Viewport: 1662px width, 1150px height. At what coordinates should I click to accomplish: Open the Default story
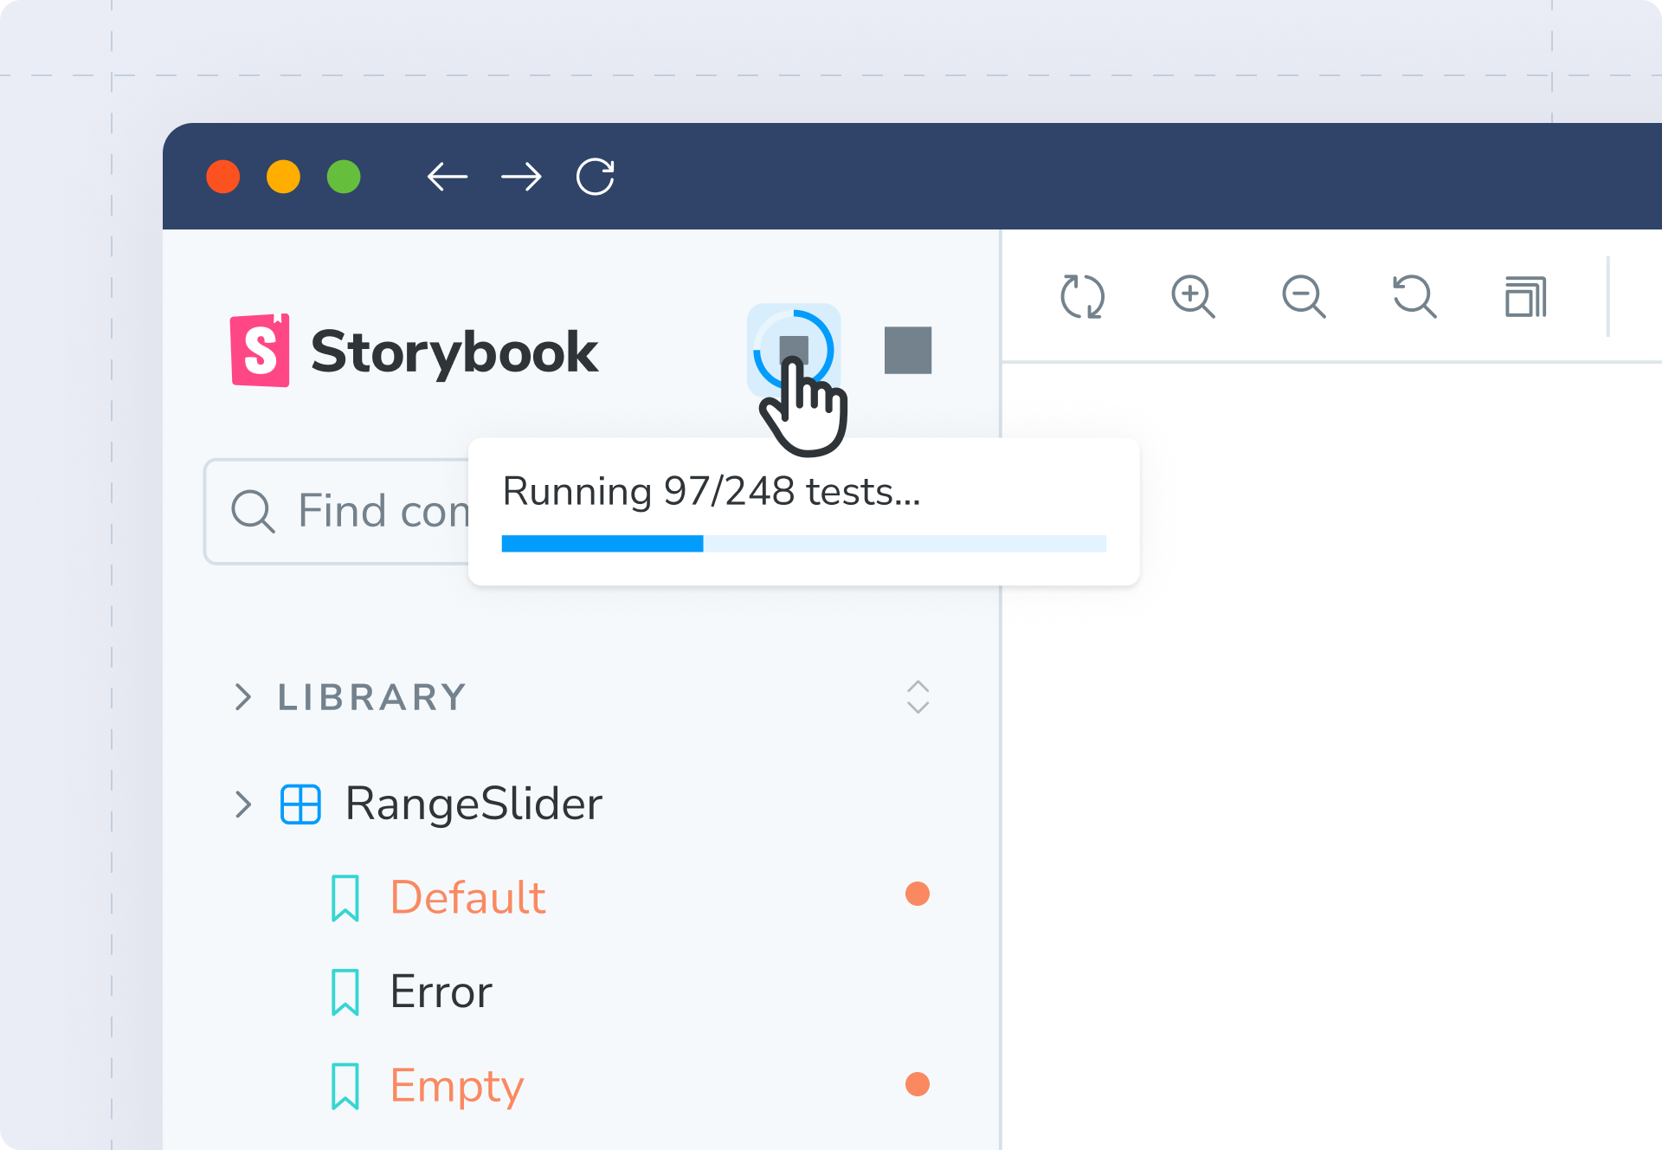tap(467, 897)
